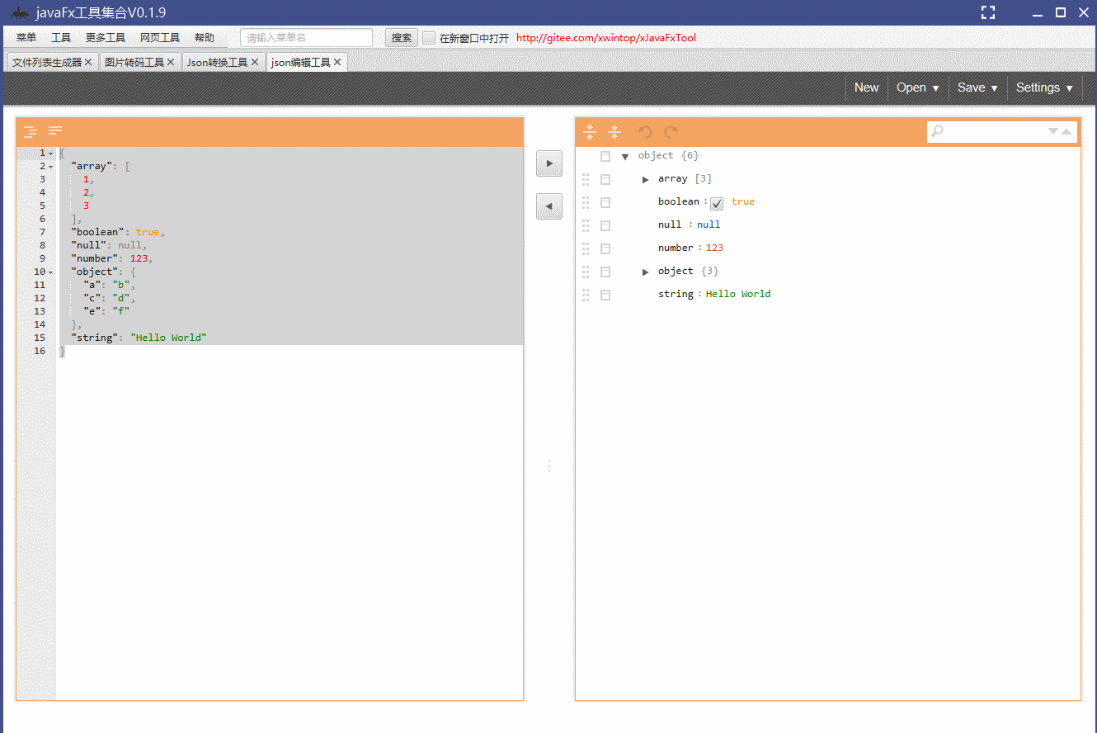This screenshot has height=733, width=1097.
Task: Open action menu for root object row
Action: click(605, 156)
